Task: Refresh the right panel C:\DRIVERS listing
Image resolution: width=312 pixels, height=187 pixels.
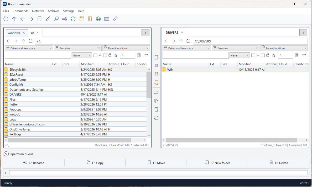Action: click(x=188, y=41)
